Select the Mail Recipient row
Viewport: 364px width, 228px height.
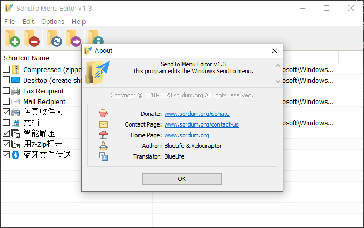(44, 101)
